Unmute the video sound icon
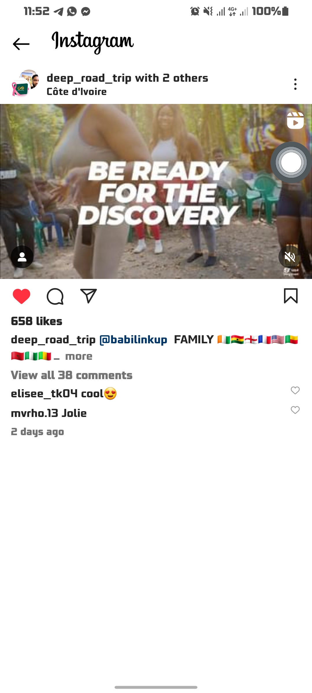The image size is (312, 693). point(290,257)
